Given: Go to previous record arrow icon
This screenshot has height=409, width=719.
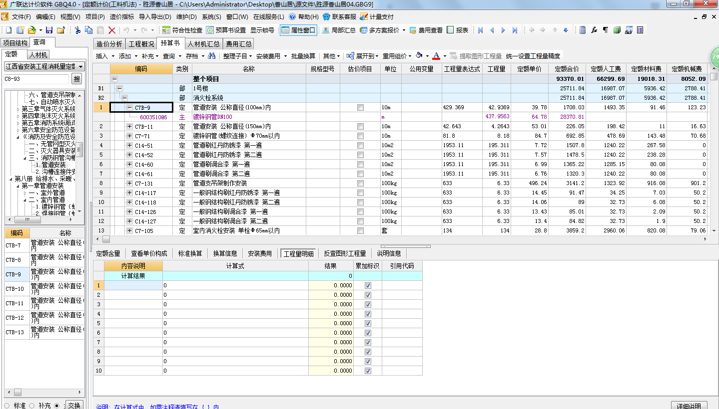Looking at the screenshot, I should 492,30.
